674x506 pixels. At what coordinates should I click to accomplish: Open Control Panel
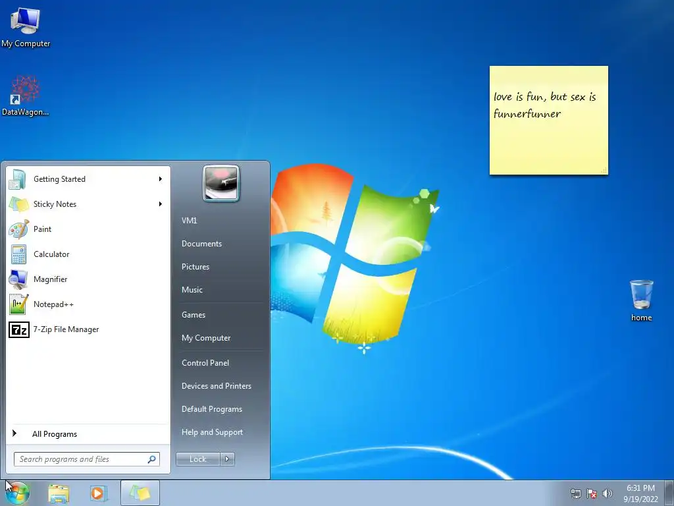point(205,363)
